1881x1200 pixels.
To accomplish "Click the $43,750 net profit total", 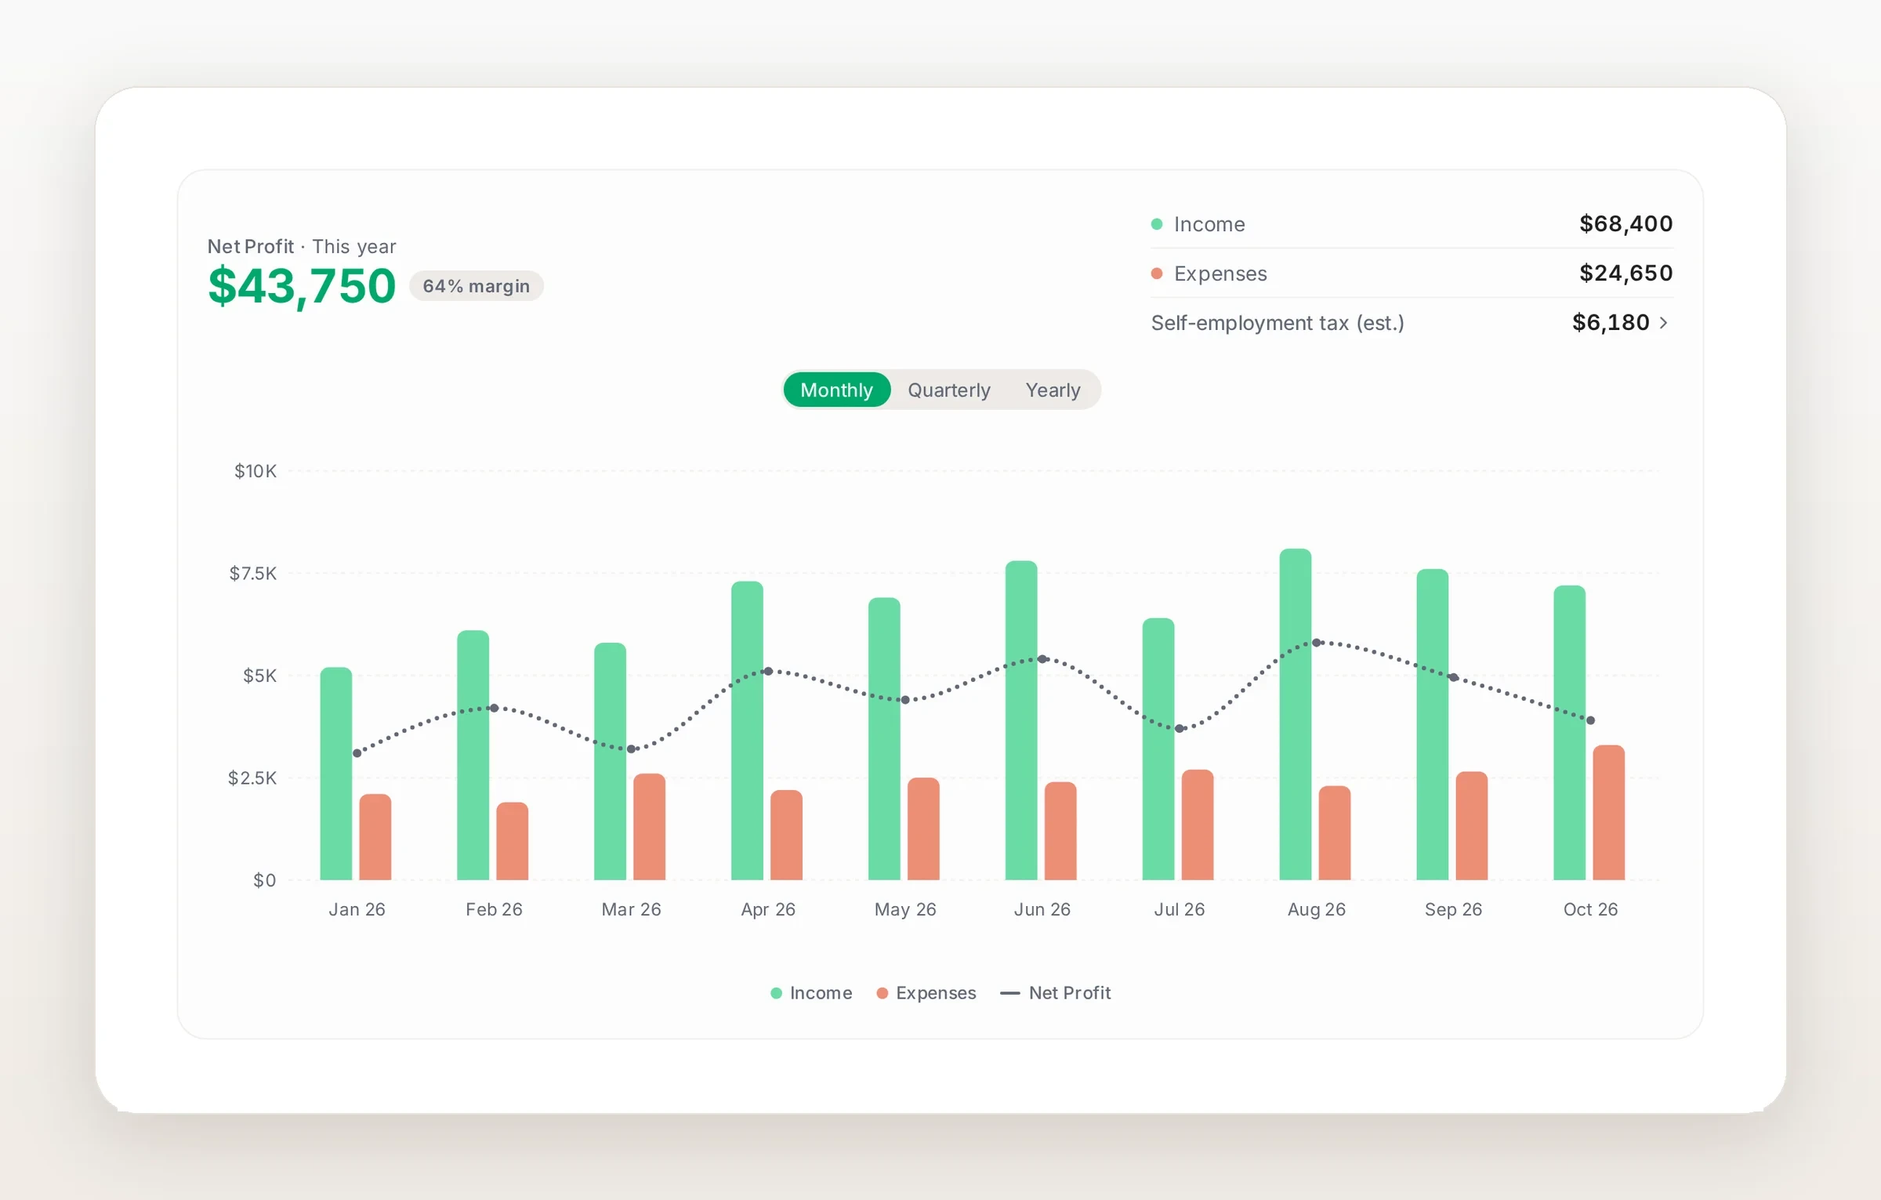I will coord(302,286).
